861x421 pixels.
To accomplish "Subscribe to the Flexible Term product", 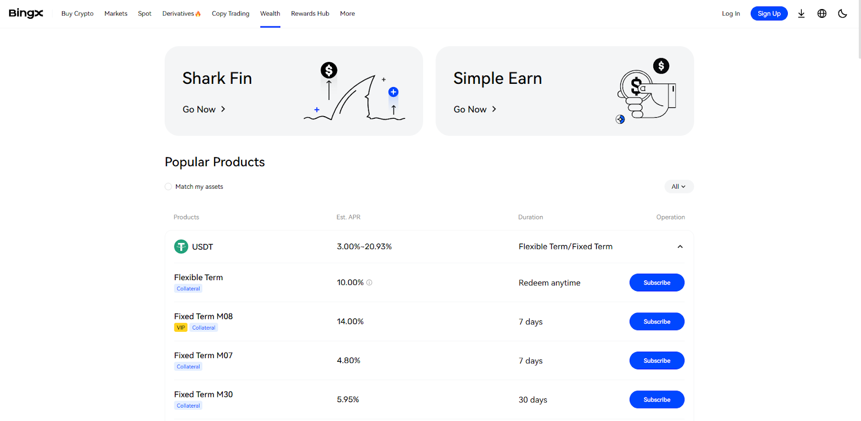I will pos(657,282).
